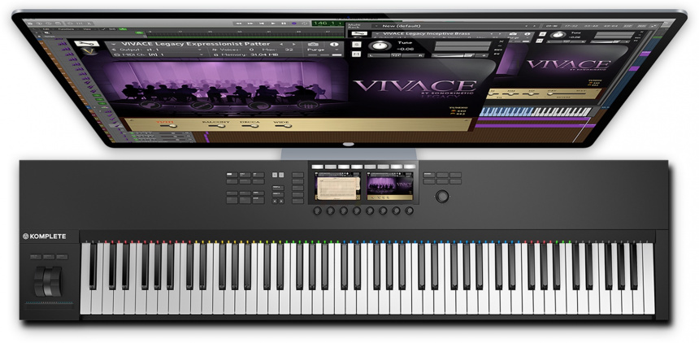Open wrench edit icon of Expressionist Patter instrument
Viewport: 699px width, 343px height.
pos(86,43)
